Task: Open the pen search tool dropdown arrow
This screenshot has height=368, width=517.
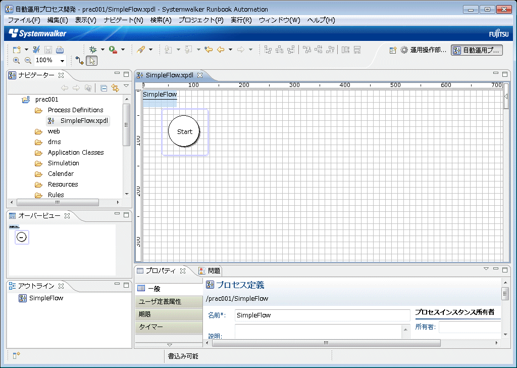Action: (x=150, y=50)
